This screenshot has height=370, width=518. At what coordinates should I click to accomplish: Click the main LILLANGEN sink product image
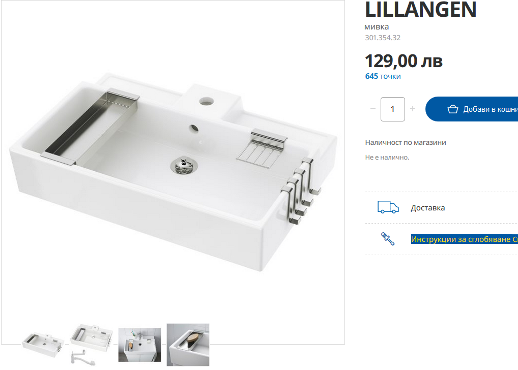173,172
